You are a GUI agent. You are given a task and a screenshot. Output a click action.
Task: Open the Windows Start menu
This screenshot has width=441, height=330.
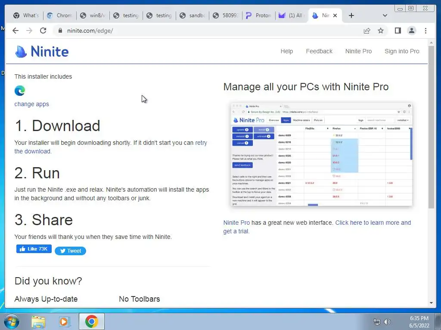(12, 321)
